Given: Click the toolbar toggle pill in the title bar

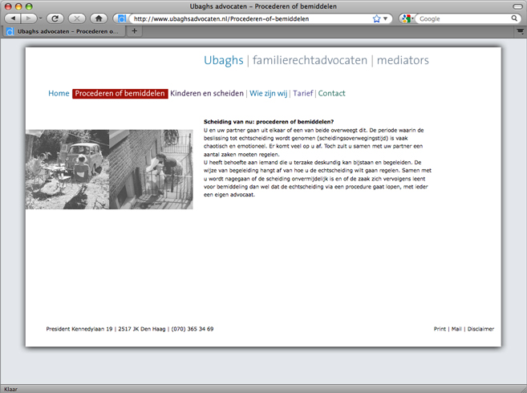Looking at the screenshot, I should point(518,6).
